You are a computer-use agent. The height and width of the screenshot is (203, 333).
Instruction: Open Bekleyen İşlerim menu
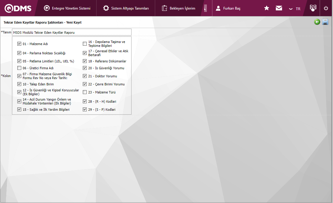tap(178, 8)
